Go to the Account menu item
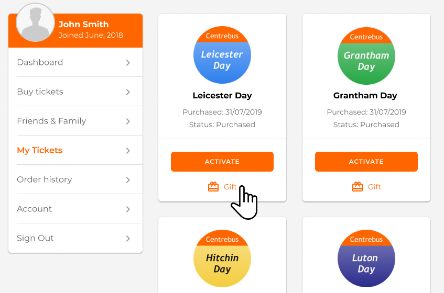The height and width of the screenshot is (293, 444). tap(75, 209)
